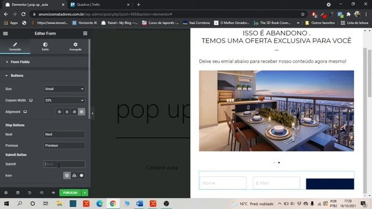This screenshot has height=209, width=372.
Task: Click the E-Mail field in the popup form
Action: (277, 183)
